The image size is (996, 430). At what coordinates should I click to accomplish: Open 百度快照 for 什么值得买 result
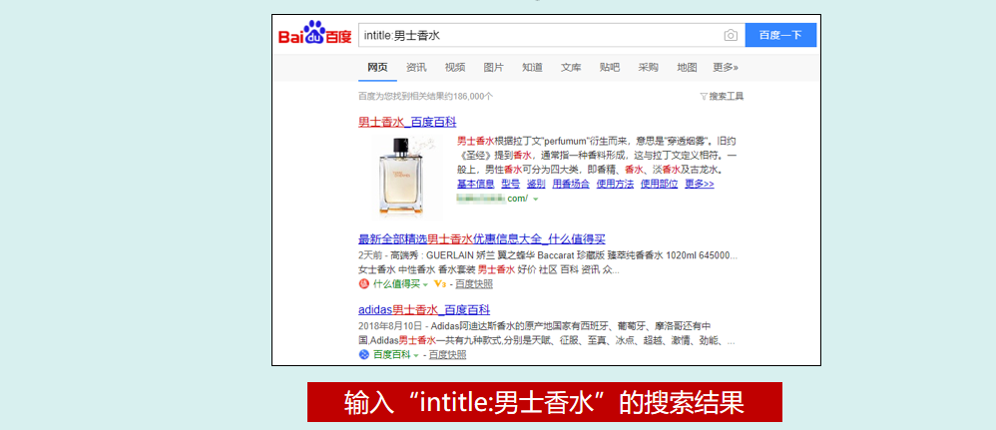pyautogui.click(x=474, y=284)
